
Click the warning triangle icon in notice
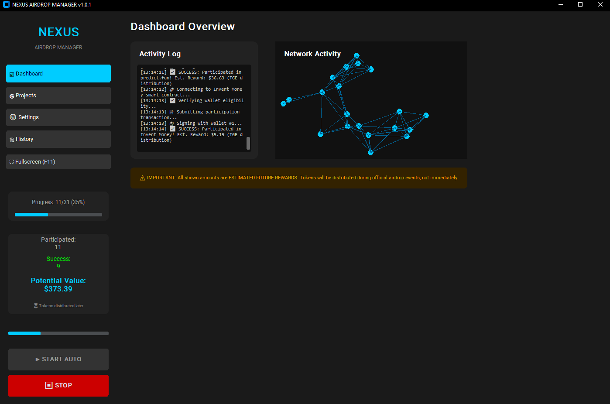tap(142, 178)
